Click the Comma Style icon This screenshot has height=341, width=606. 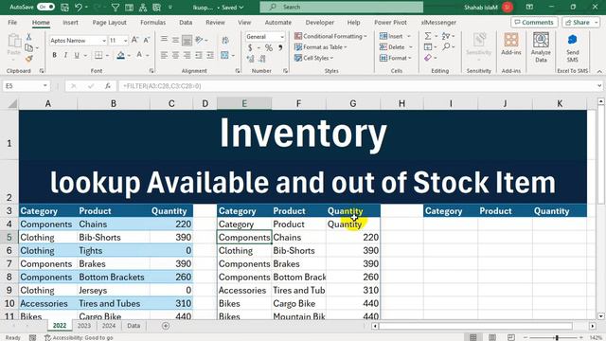point(280,47)
